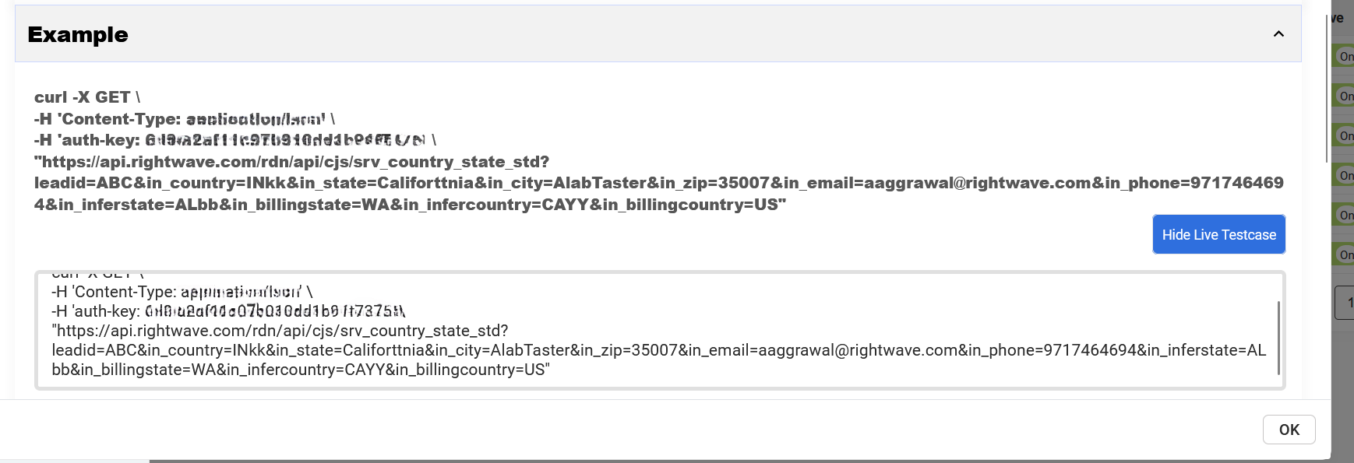Click the live testcase text area scrollbar
The width and height of the screenshot is (1354, 463).
click(1278, 338)
